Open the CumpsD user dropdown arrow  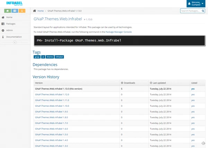tap(202, 3)
